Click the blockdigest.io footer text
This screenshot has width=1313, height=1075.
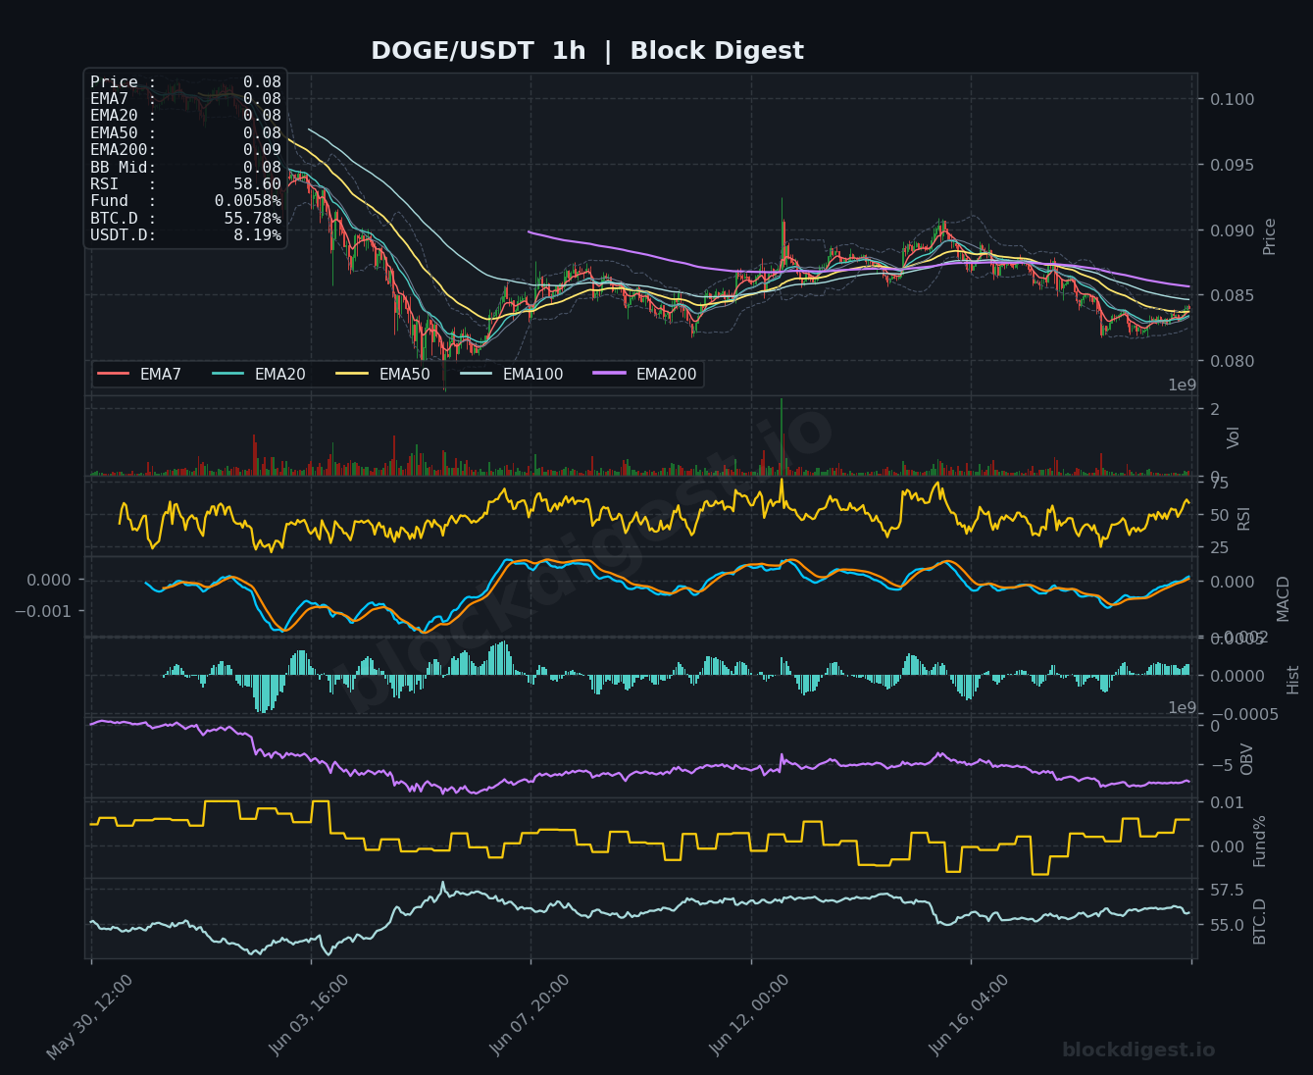(x=1138, y=1050)
